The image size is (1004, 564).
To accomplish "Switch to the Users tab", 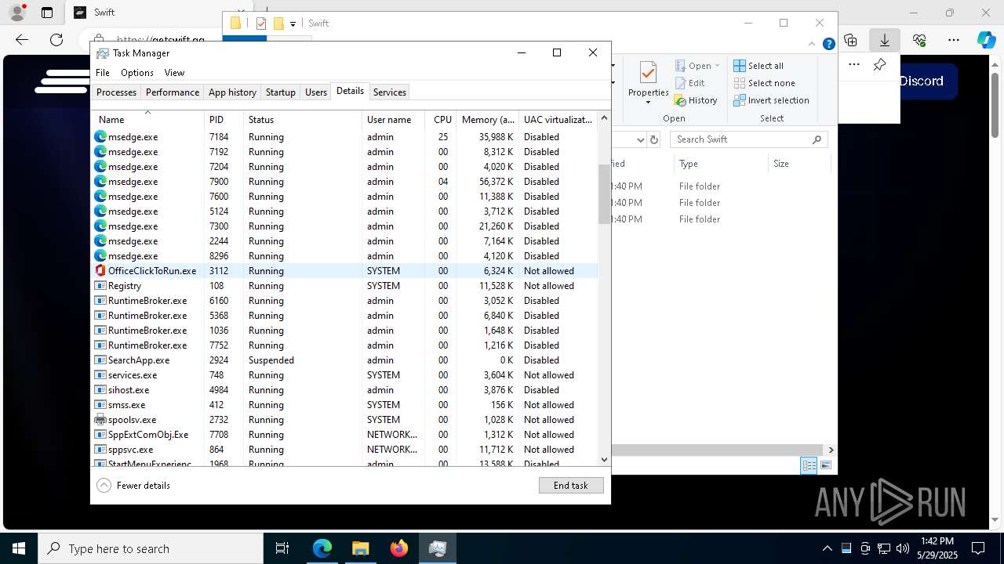I will [316, 92].
